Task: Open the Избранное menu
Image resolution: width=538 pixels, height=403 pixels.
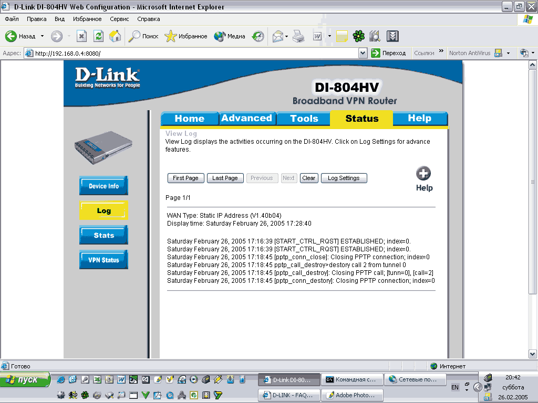Action: 87,19
